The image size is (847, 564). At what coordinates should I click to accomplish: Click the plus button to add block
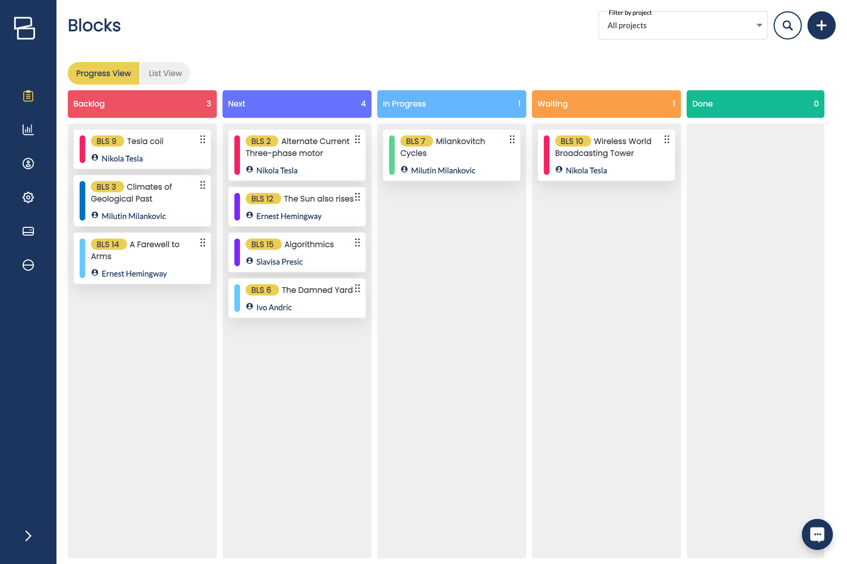coord(821,25)
